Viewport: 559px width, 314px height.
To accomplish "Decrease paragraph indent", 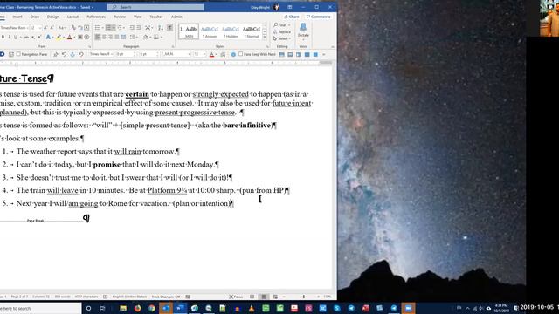I will (132, 28).
